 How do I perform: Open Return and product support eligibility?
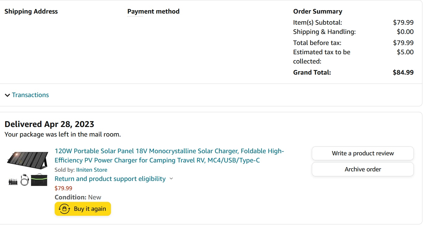[110, 179]
